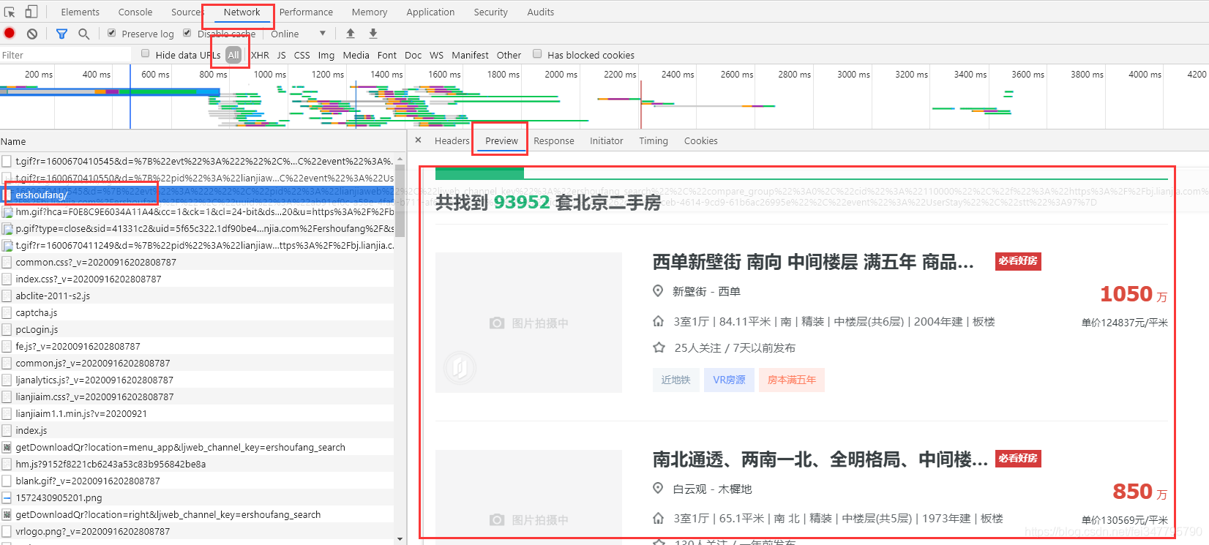This screenshot has height=545, width=1209.
Task: Click the image icon of 1572430905201.png
Action: (7, 497)
